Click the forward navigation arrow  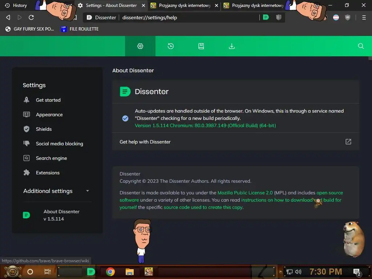20,17
